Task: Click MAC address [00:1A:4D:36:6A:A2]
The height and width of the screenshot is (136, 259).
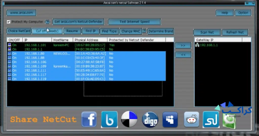Action: click(x=90, y=54)
